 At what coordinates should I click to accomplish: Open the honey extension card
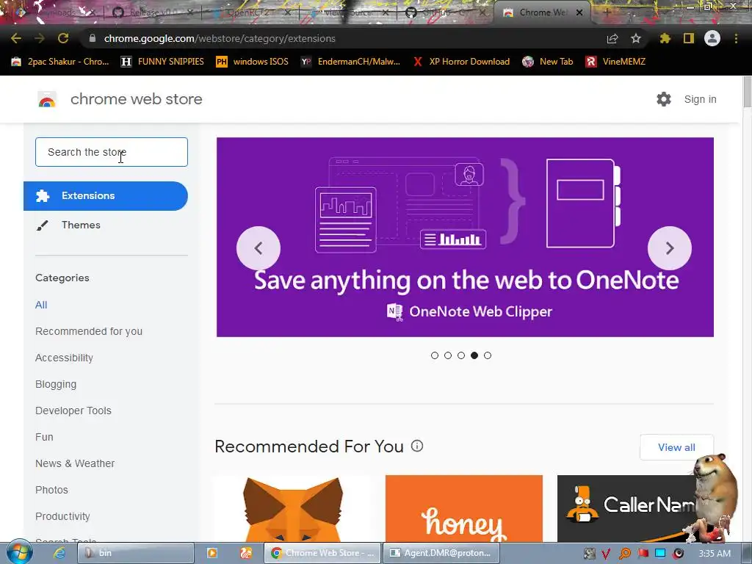[464, 508]
